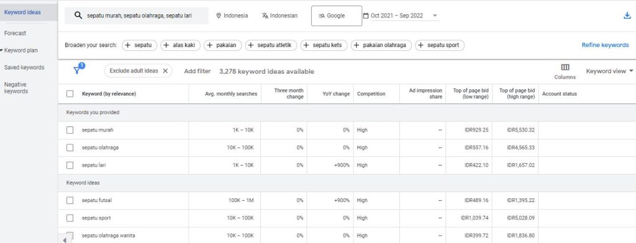This screenshot has height=243, width=636.
Task: Check the 'sepatu futsal' row checkbox
Action: (x=70, y=200)
